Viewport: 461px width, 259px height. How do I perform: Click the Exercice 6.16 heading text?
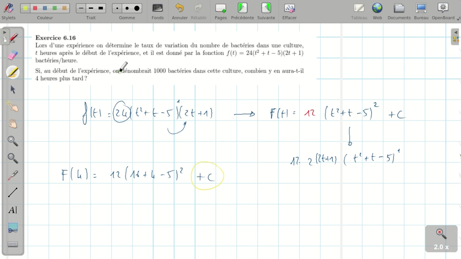click(55, 38)
